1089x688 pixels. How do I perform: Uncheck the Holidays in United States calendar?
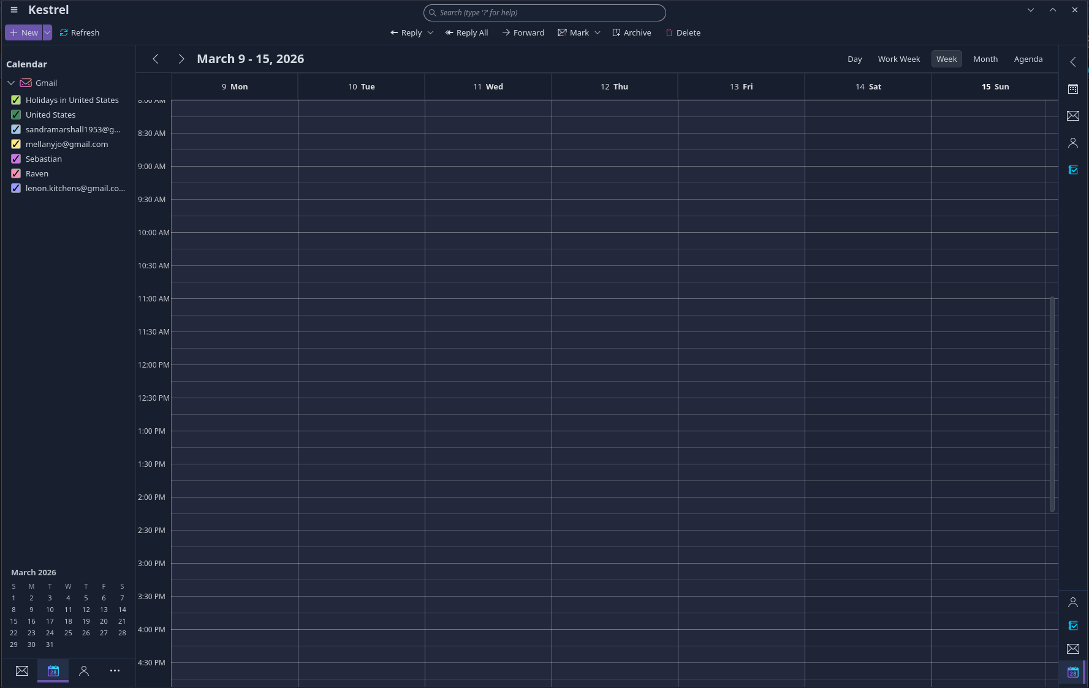click(15, 100)
